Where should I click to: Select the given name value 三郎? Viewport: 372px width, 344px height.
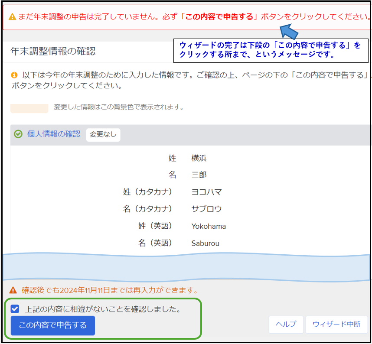point(199,175)
